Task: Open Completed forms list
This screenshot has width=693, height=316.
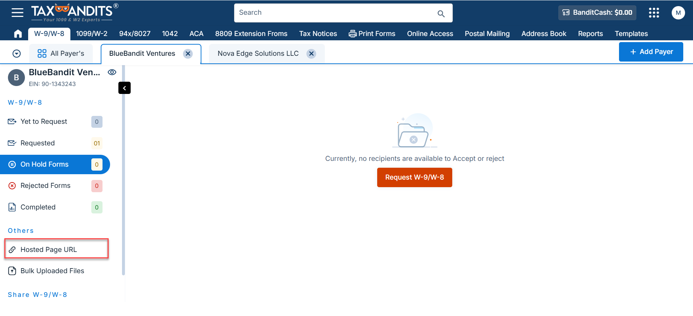Action: [55, 207]
